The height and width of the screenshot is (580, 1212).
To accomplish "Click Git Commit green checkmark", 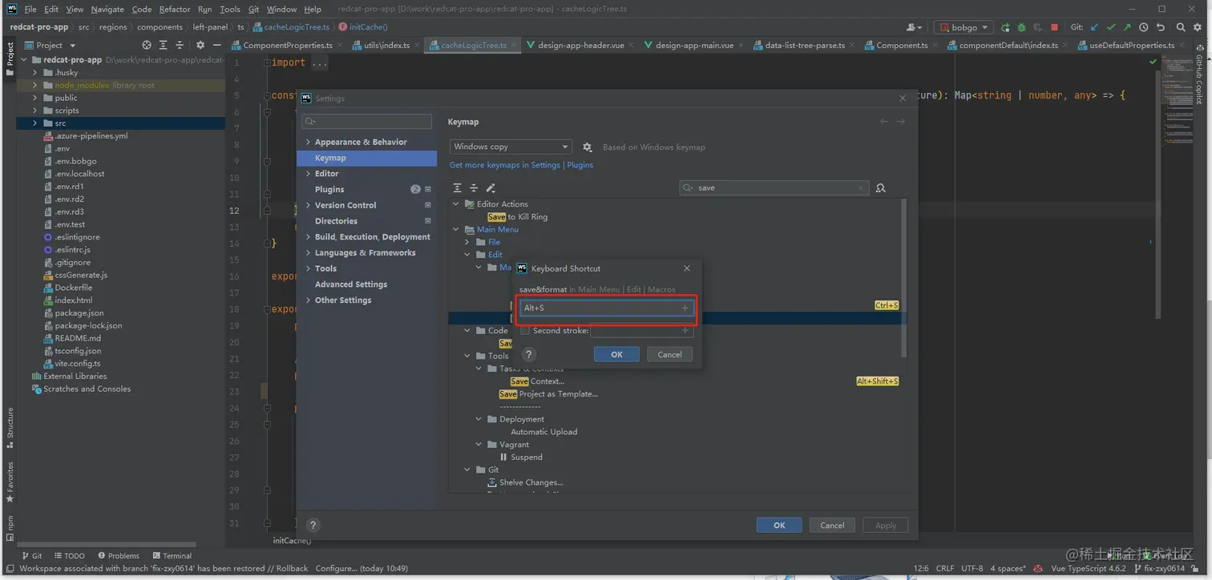I will 1111,27.
